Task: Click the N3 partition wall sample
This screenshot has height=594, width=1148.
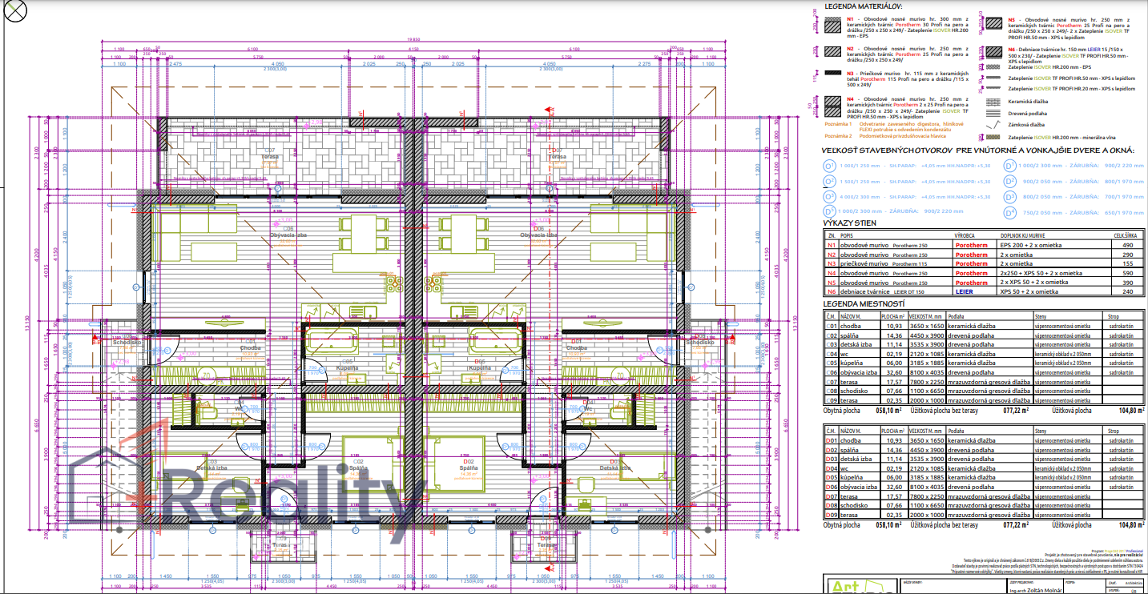Action: point(832,73)
